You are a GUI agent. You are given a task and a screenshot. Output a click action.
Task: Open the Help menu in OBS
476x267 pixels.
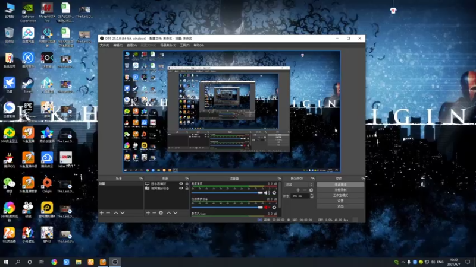199,45
